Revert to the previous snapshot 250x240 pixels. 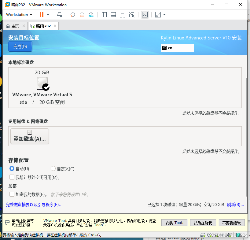(82, 15)
